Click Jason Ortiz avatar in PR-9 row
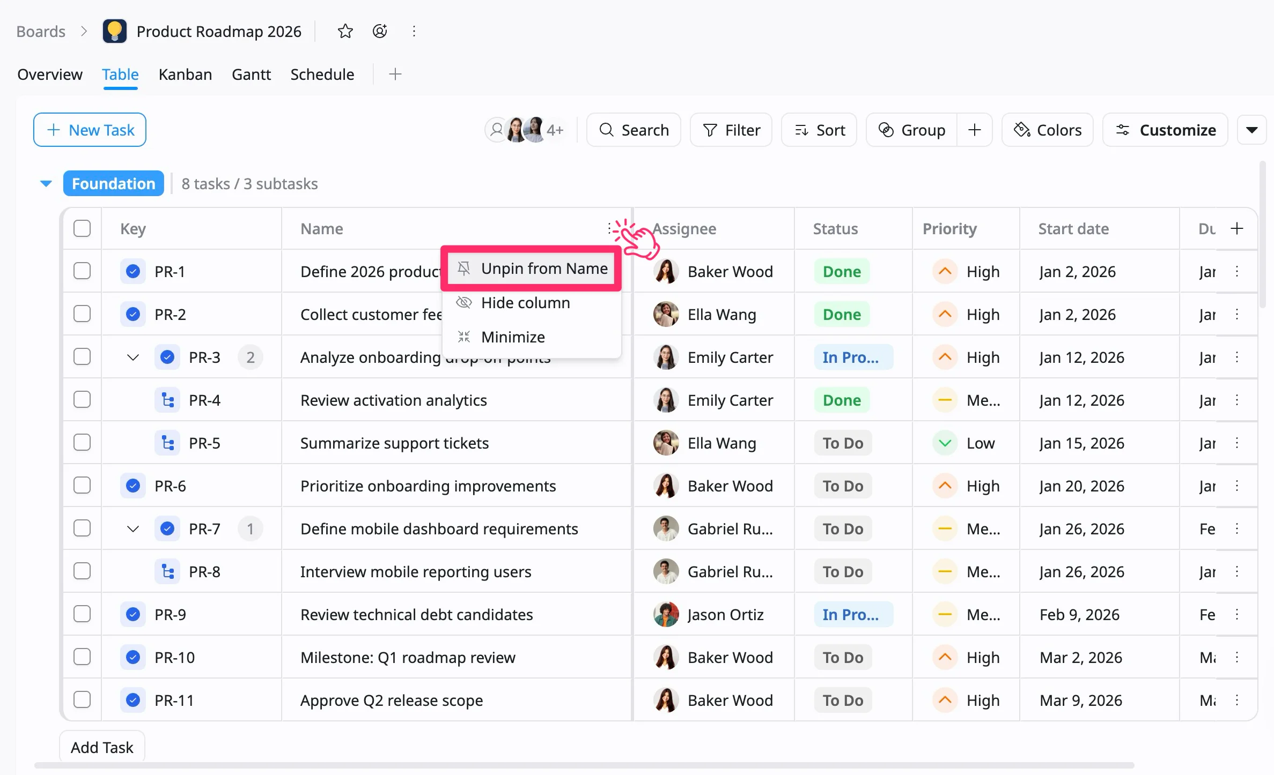The width and height of the screenshot is (1274, 775). click(x=666, y=614)
